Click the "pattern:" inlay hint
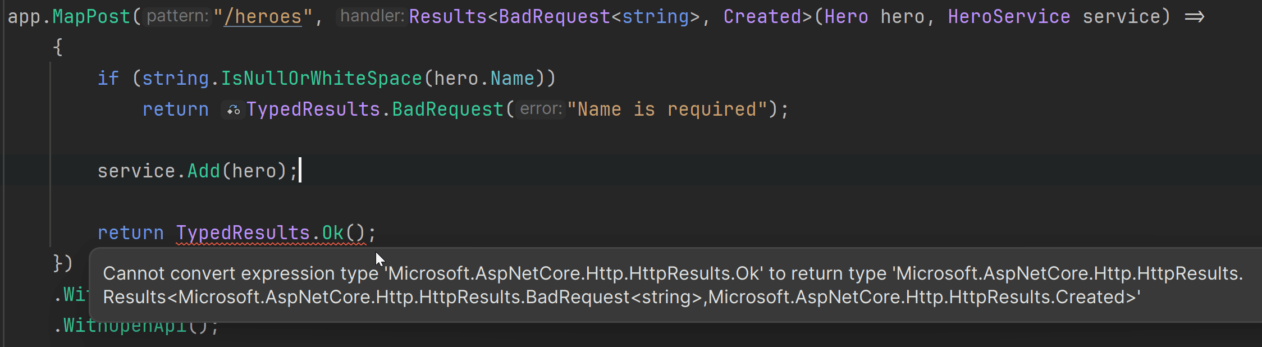Screen dimensions: 1262x347 click(177, 16)
